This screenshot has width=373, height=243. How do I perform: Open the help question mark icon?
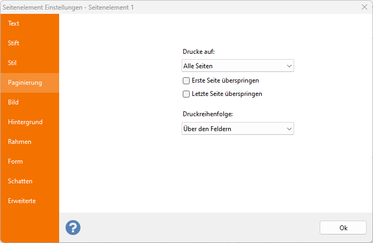[73, 228]
